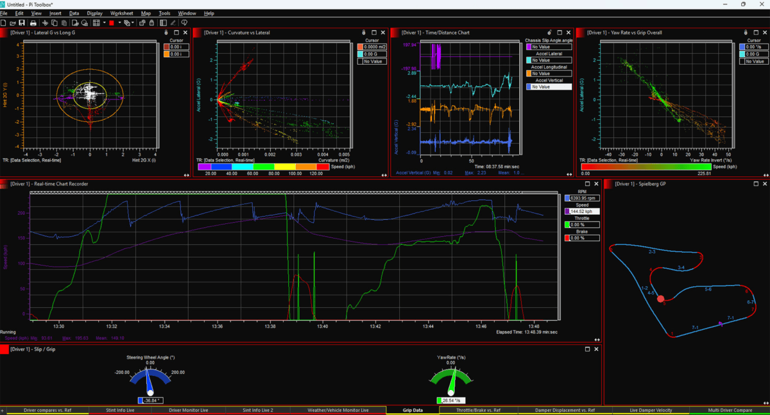
Task: Open the Display menu
Action: (94, 13)
